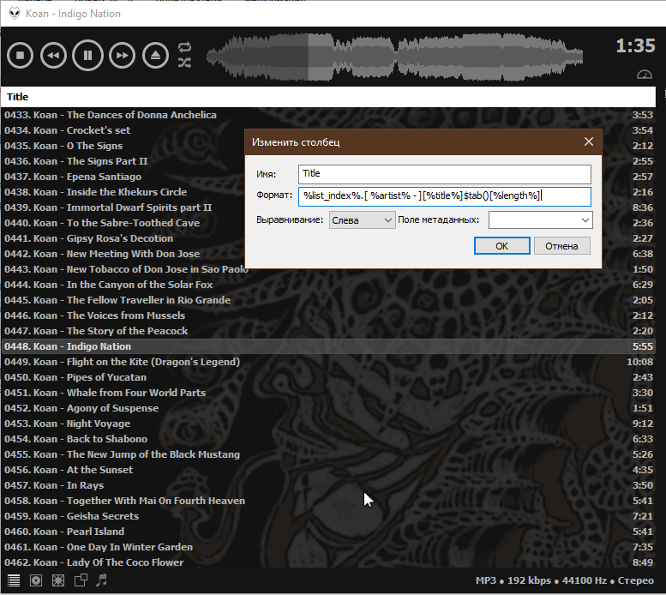The height and width of the screenshot is (595, 666).
Task: Click the visualization icon in status bar
Action: coord(58,580)
